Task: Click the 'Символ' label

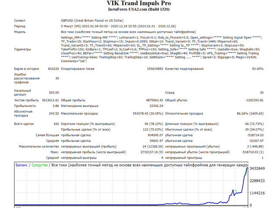Action: point(20,20)
